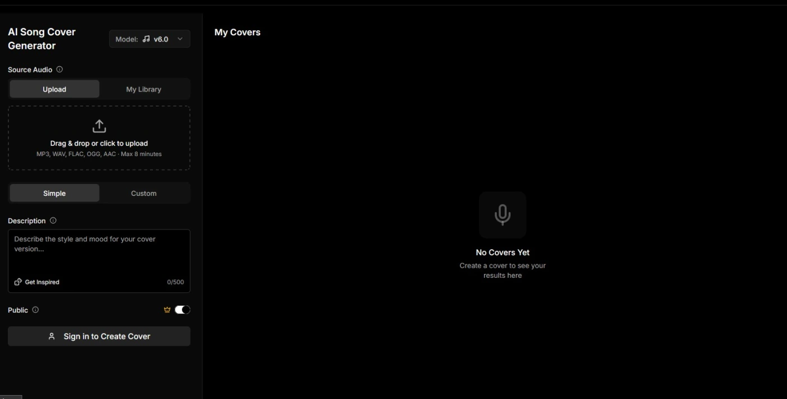Toggle the Public switch
The image size is (787, 399).
coord(183,310)
